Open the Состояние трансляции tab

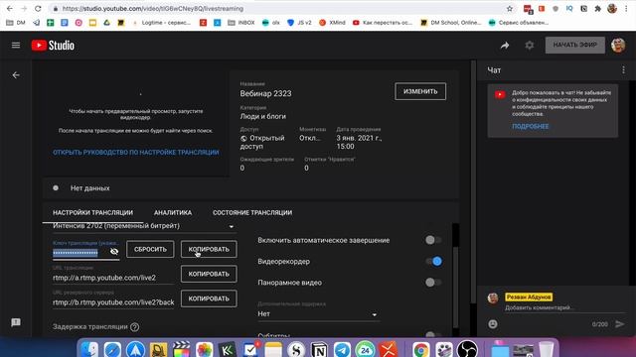click(x=252, y=212)
